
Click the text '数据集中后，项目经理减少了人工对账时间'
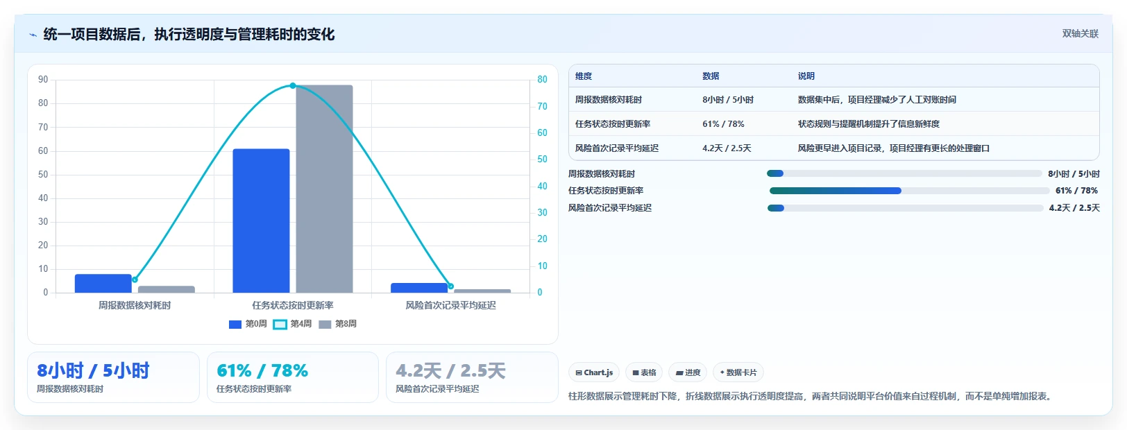(x=877, y=100)
